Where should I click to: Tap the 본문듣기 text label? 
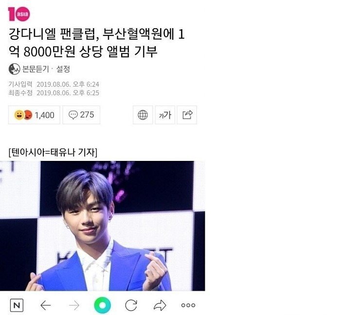(36, 69)
